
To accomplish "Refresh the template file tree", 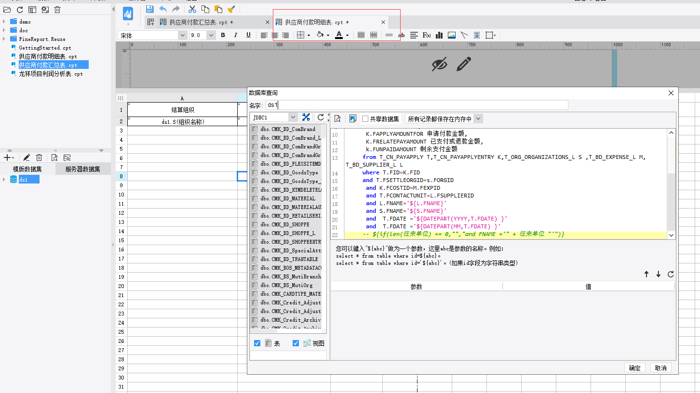I will pos(20,10).
